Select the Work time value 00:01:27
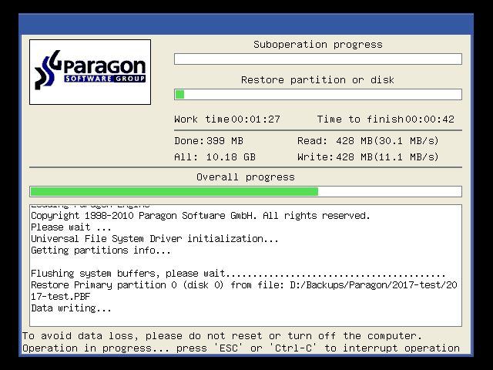The width and height of the screenshot is (493, 370). 255,119
